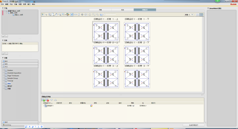The width and height of the screenshot is (238, 129).
Task: Switch to single sheet view
Action: click(x=197, y=15)
